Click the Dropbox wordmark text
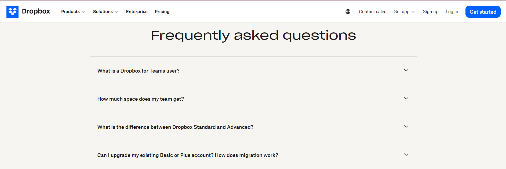Screen dimensions: 506x169 (x=36, y=12)
